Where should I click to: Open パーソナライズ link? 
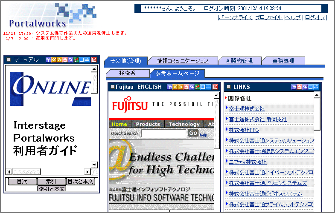coord(236,17)
